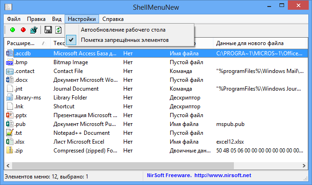312x185 pixels.
Task: Select the .contact file type icon
Action: coord(10,71)
